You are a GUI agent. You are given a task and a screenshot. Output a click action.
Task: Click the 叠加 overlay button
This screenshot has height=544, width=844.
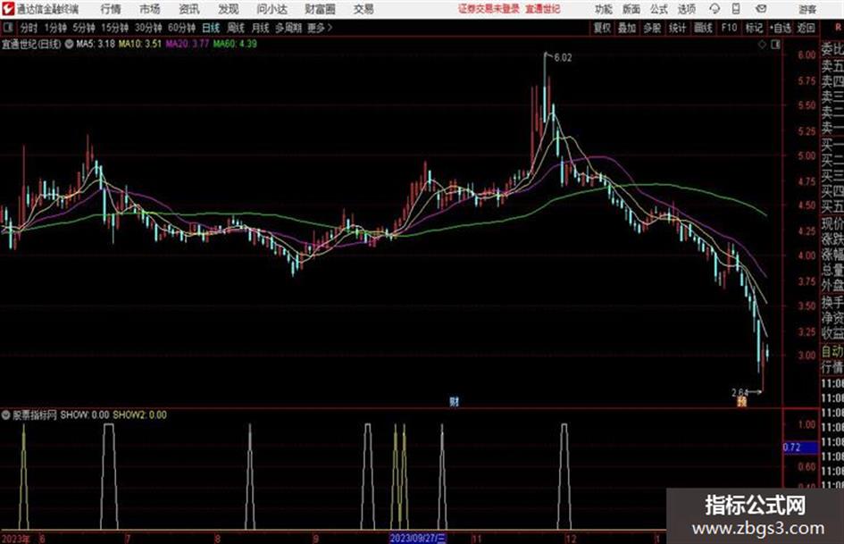(x=627, y=28)
